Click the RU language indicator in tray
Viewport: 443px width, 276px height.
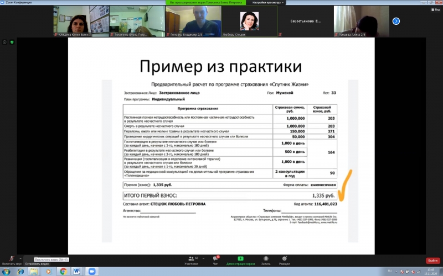coord(390,271)
